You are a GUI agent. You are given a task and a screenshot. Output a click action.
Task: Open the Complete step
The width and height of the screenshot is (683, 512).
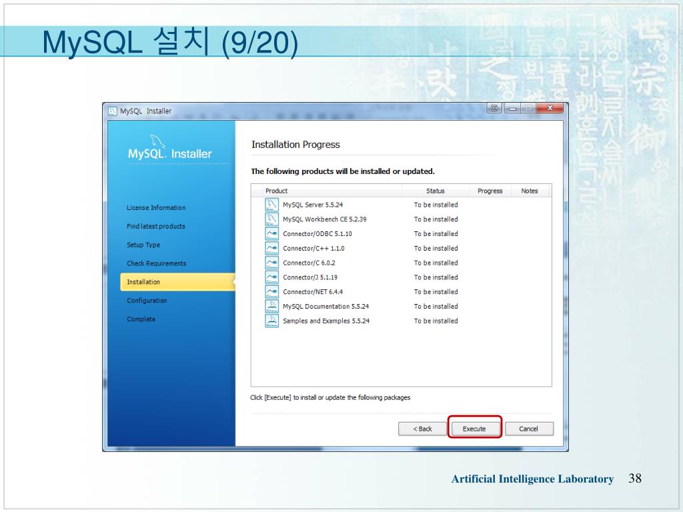[x=141, y=319]
